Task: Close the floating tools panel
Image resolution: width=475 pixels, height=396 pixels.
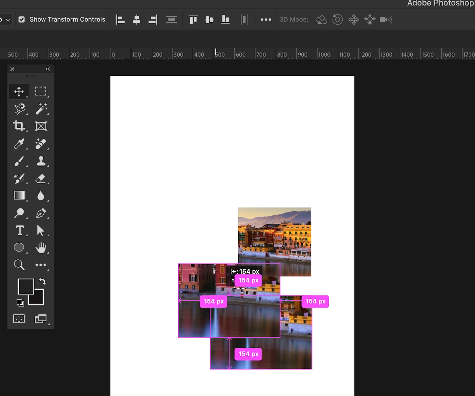Action: 12,69
